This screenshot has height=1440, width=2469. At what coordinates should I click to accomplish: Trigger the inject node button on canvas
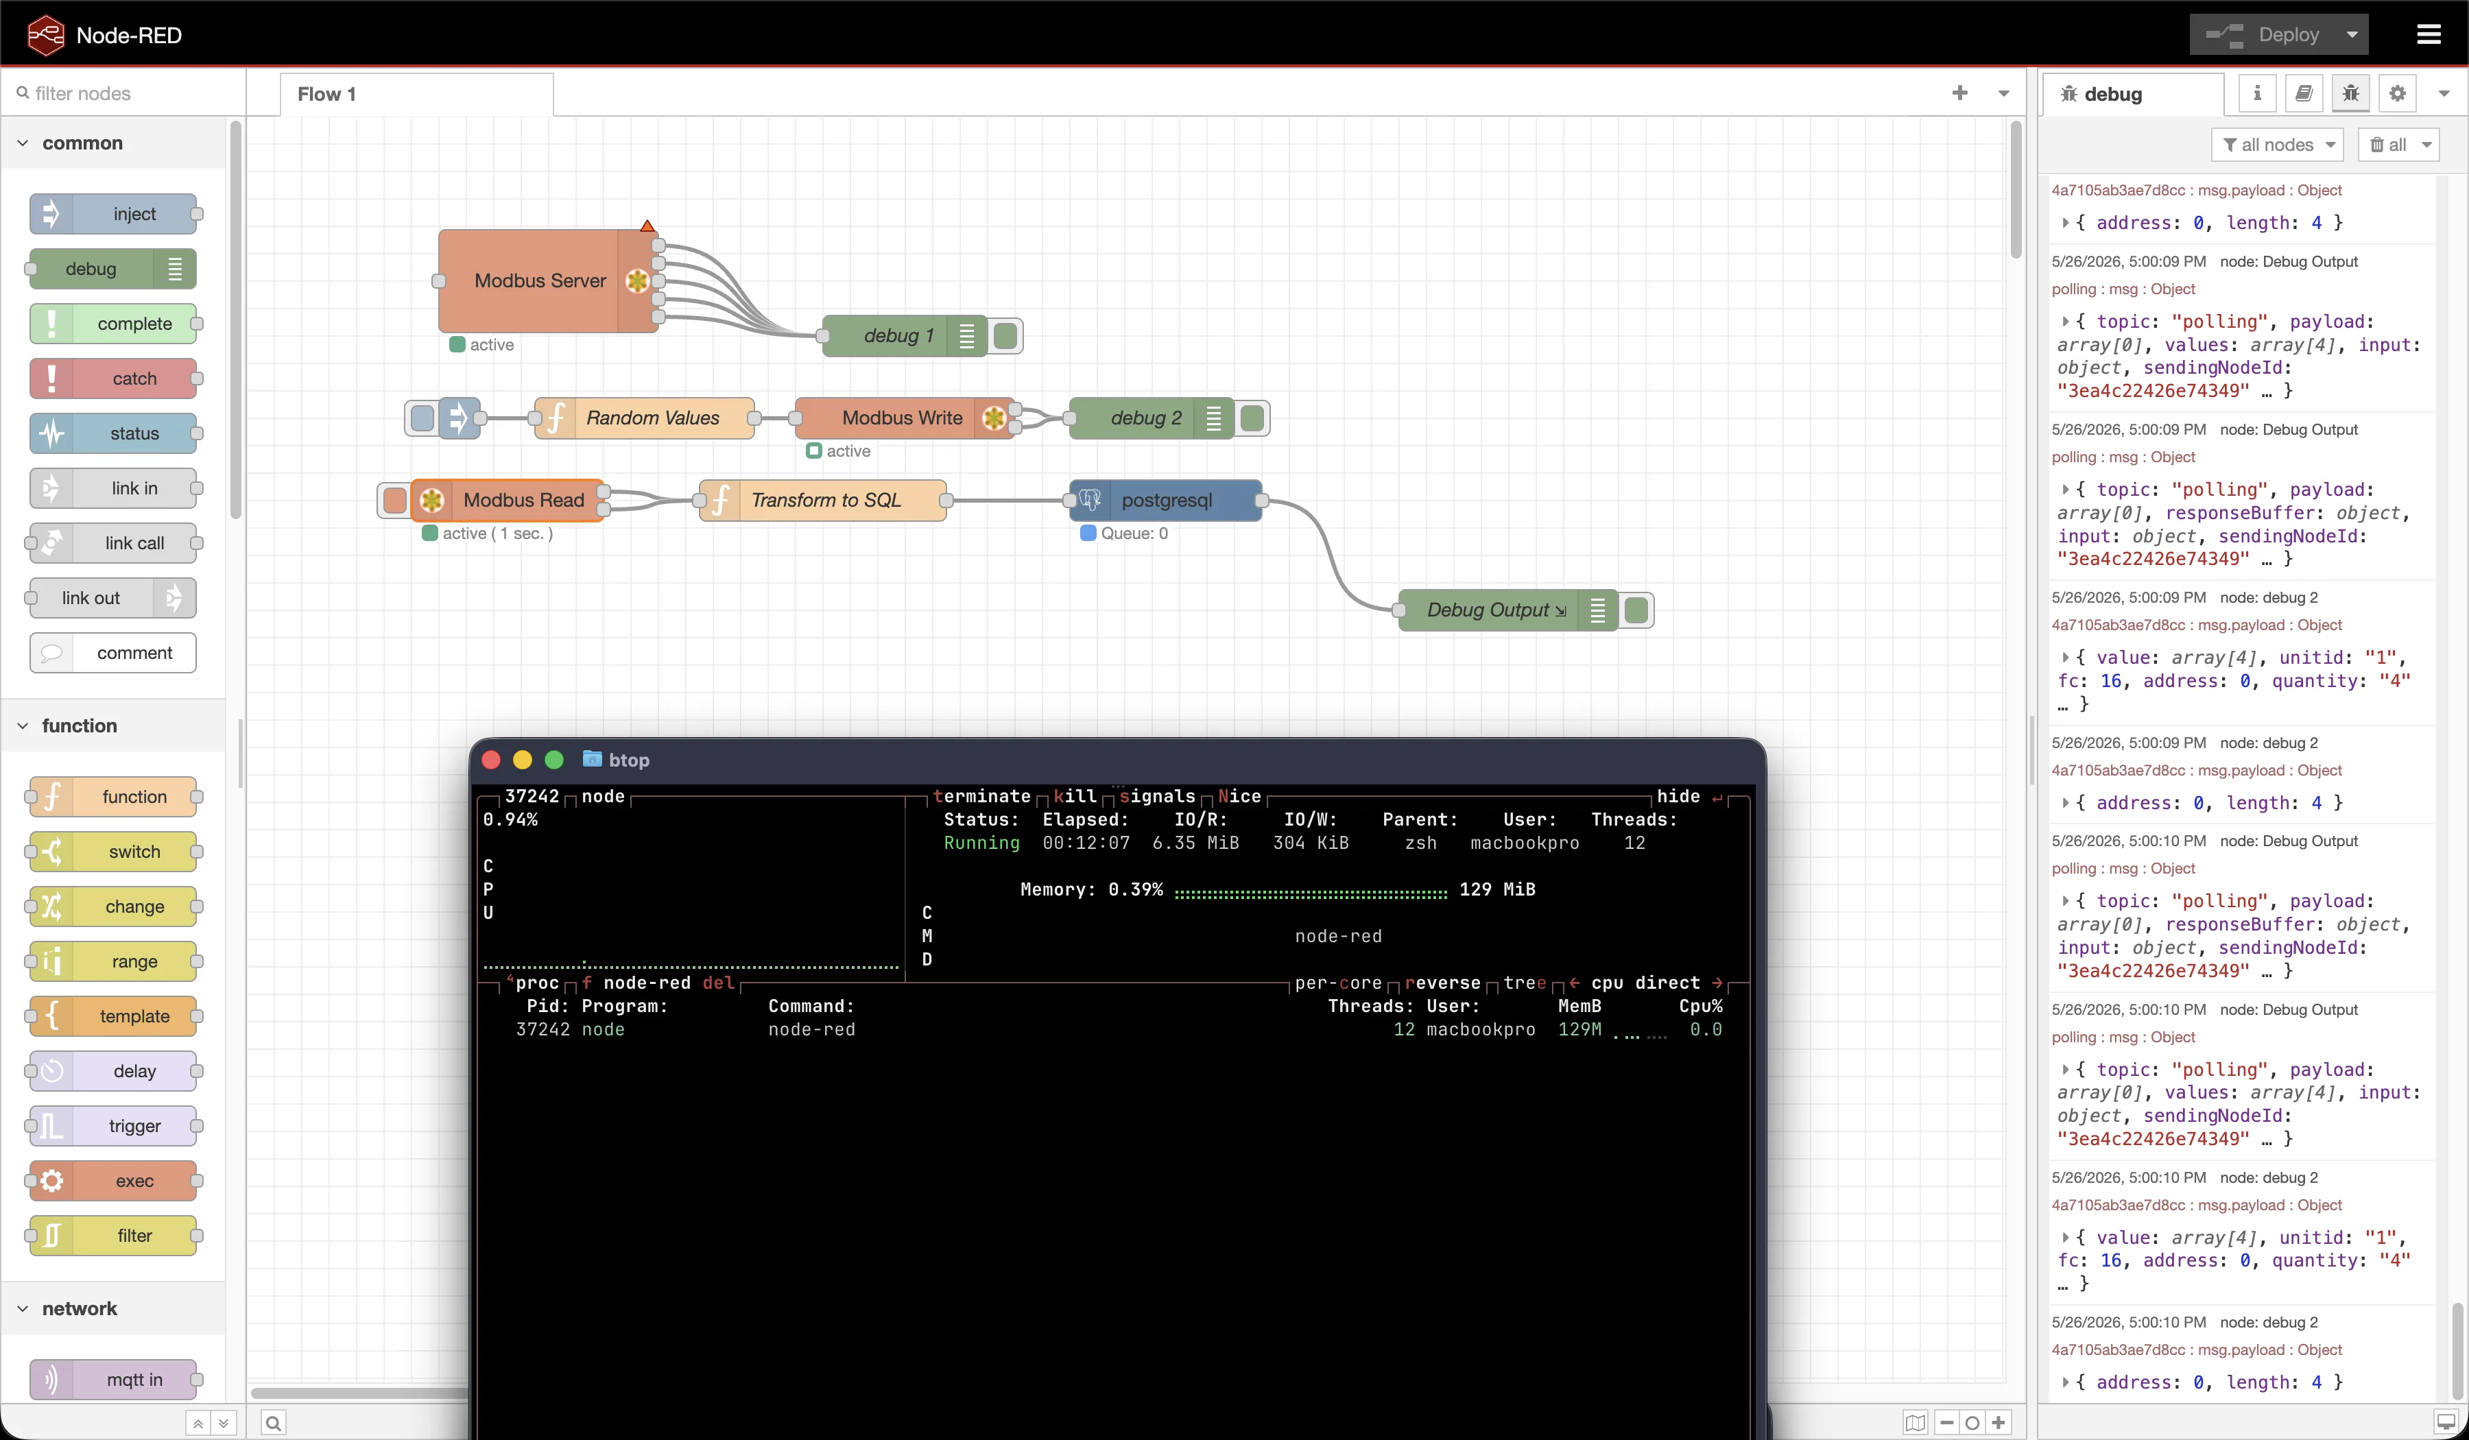click(x=422, y=418)
